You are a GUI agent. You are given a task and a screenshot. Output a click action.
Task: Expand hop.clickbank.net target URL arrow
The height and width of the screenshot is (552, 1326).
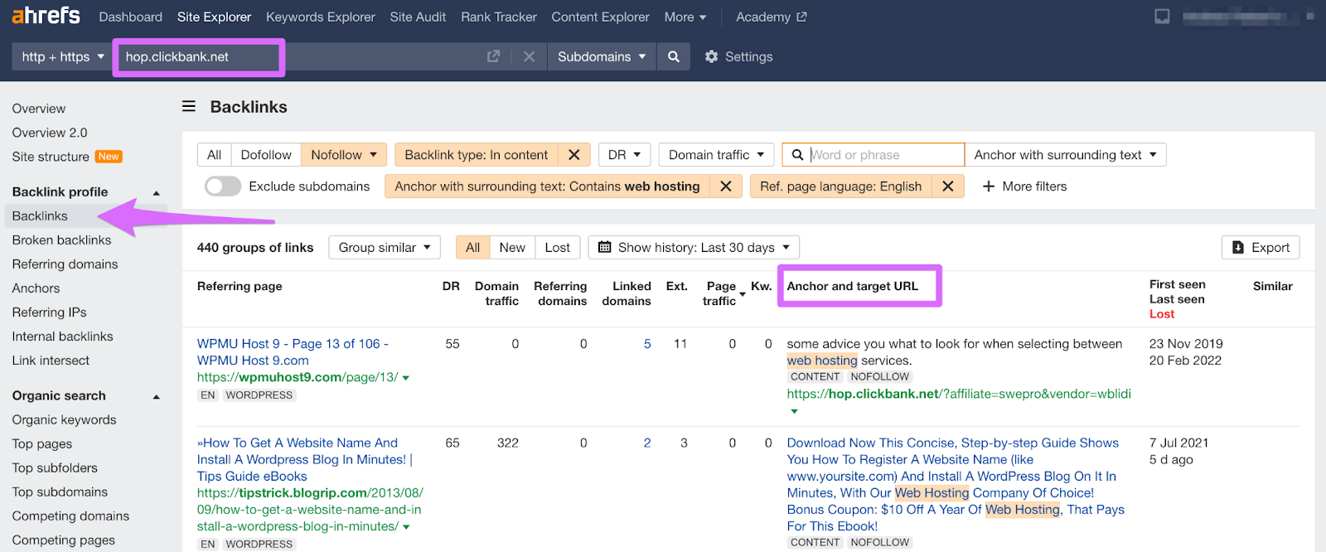click(x=794, y=411)
